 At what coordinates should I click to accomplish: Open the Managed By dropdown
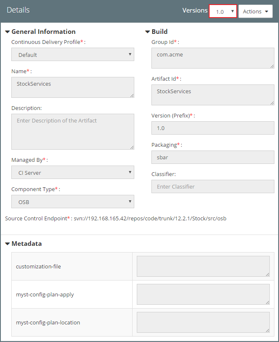coord(73,172)
